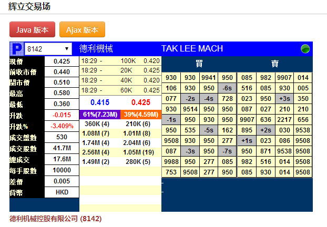Click the red ask price 0.425
327x227 pixels.
click(141, 102)
